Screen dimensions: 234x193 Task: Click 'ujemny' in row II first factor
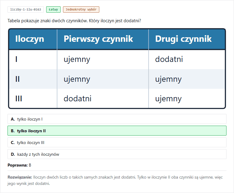[x=77, y=79]
